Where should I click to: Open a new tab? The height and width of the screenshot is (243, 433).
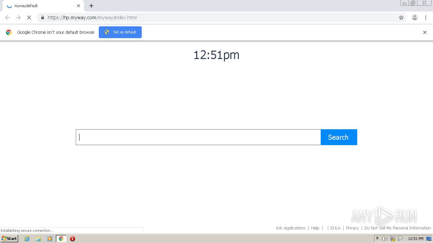tap(91, 6)
